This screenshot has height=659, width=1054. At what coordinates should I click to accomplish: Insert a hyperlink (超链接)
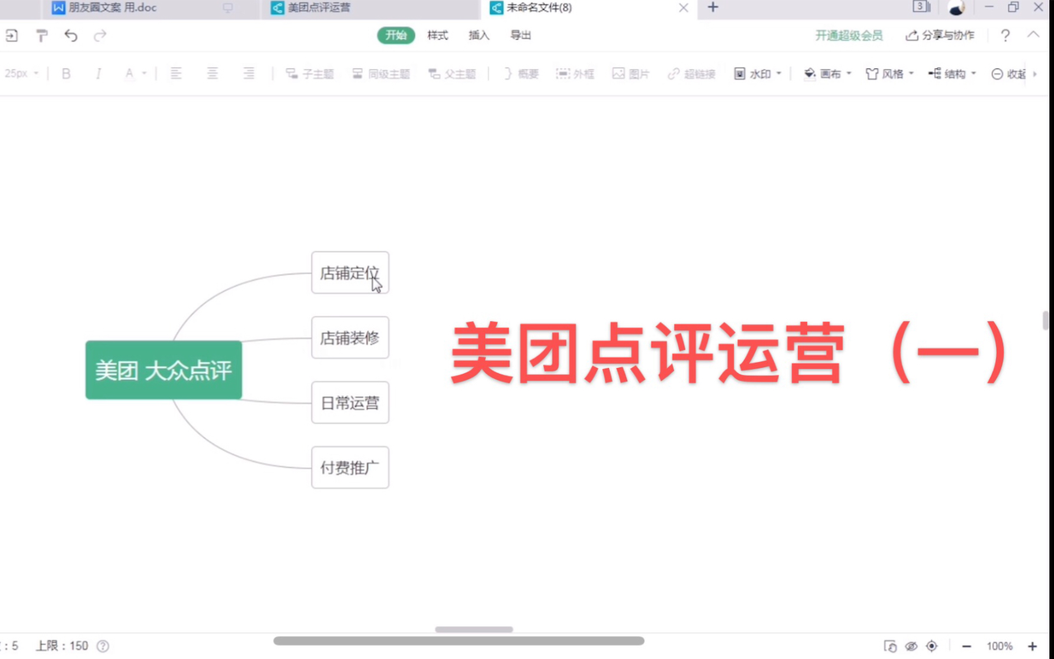(x=692, y=74)
